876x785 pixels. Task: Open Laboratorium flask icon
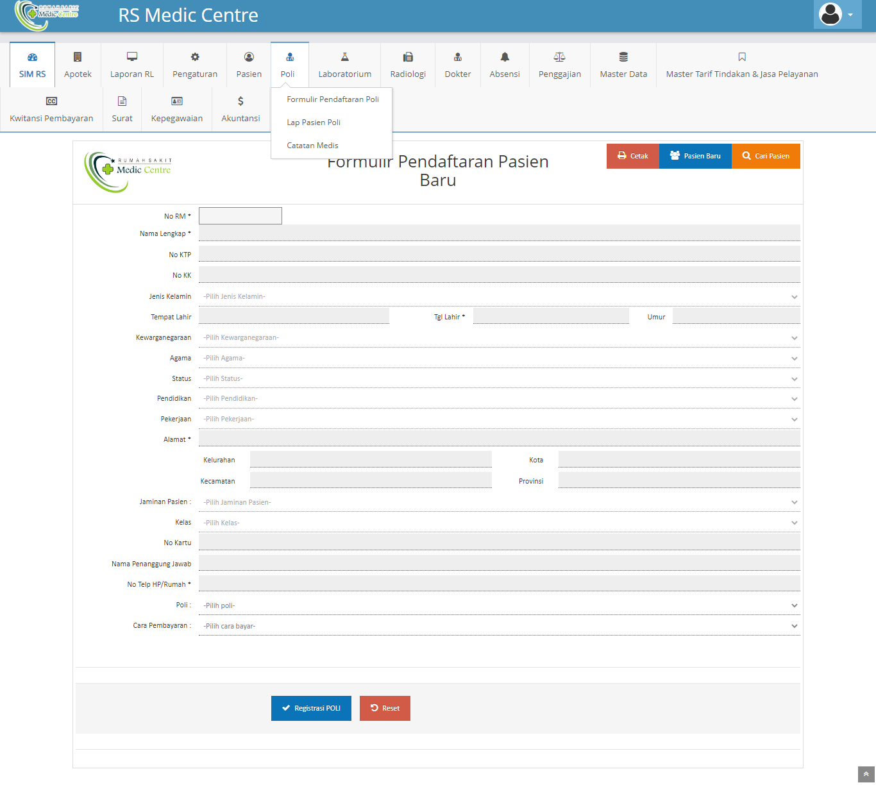[x=345, y=57]
